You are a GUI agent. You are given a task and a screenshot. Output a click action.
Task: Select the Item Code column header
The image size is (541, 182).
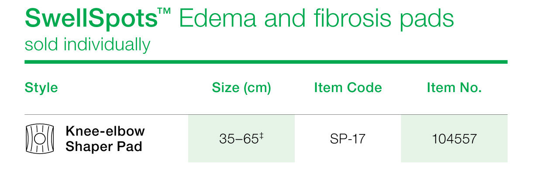(x=348, y=88)
